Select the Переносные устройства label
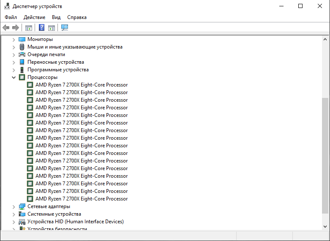 pyautogui.click(x=56, y=62)
